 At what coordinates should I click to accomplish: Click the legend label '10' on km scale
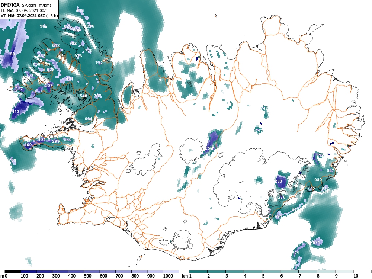coord(355,276)
